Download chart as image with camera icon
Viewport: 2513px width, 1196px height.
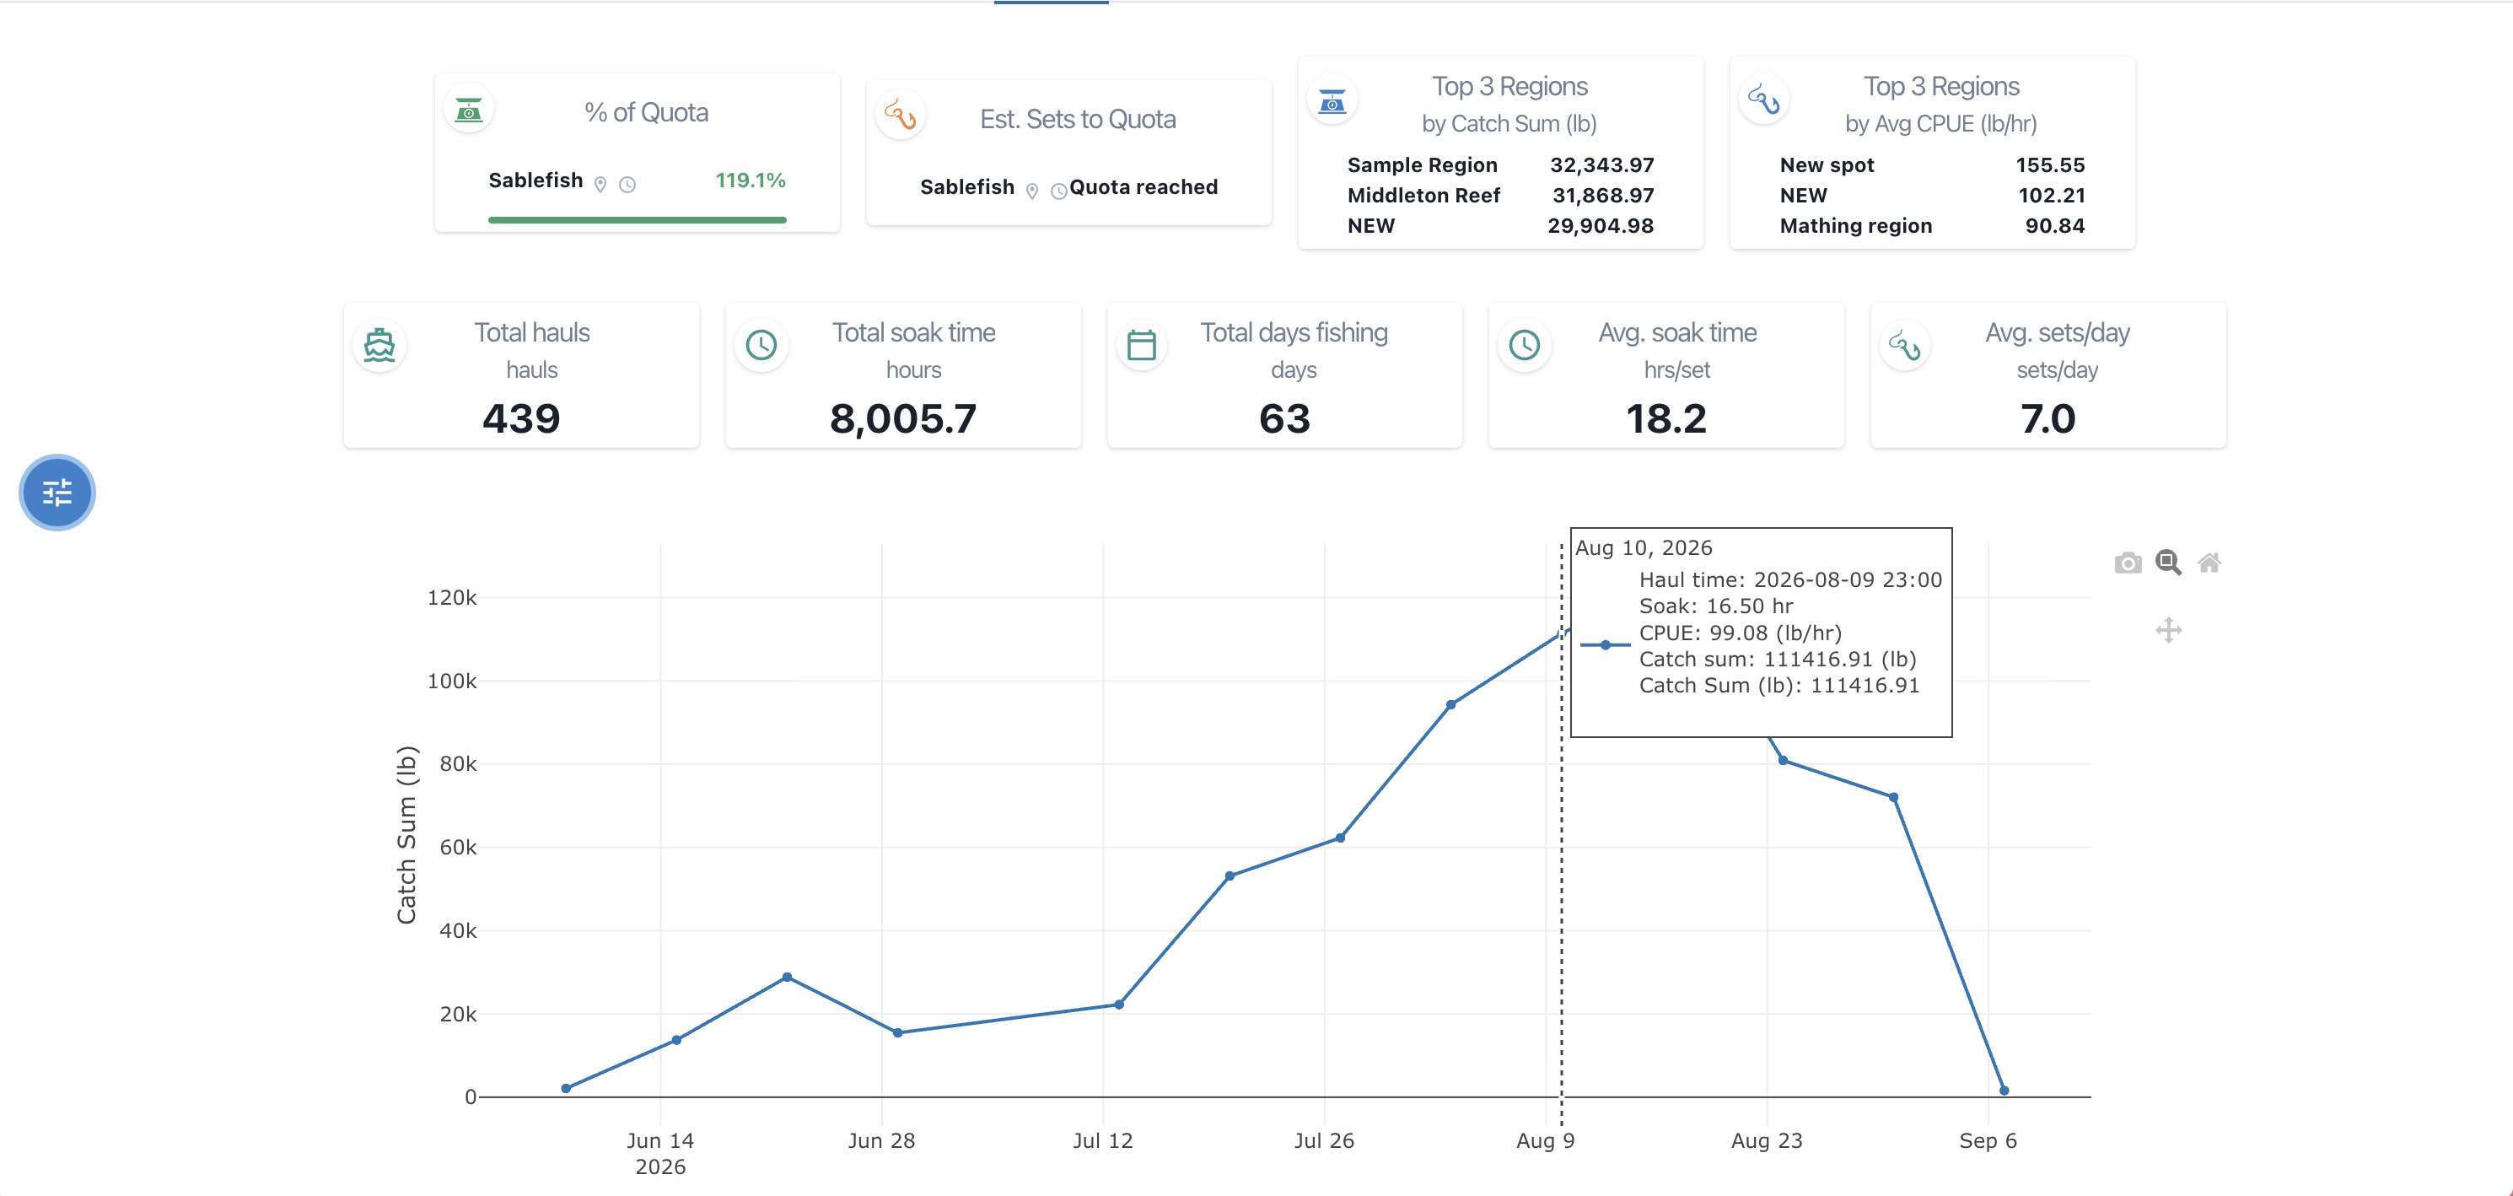[x=2128, y=563]
